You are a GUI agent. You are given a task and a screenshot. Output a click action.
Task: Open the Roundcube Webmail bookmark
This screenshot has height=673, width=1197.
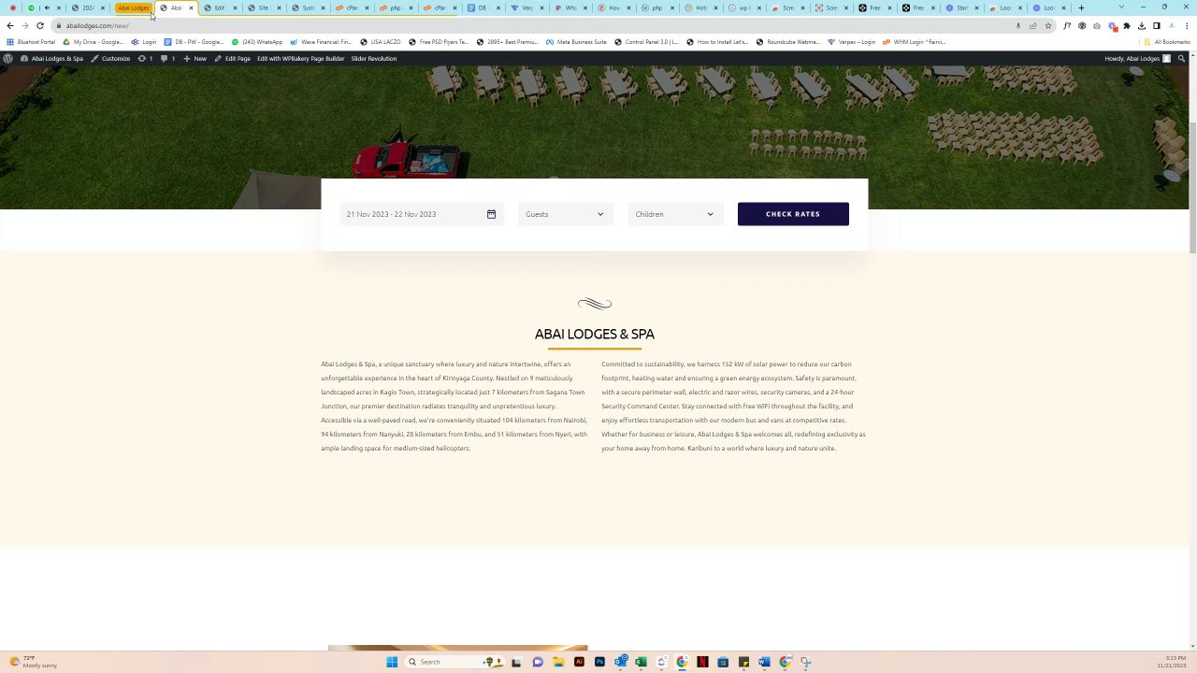(788, 42)
